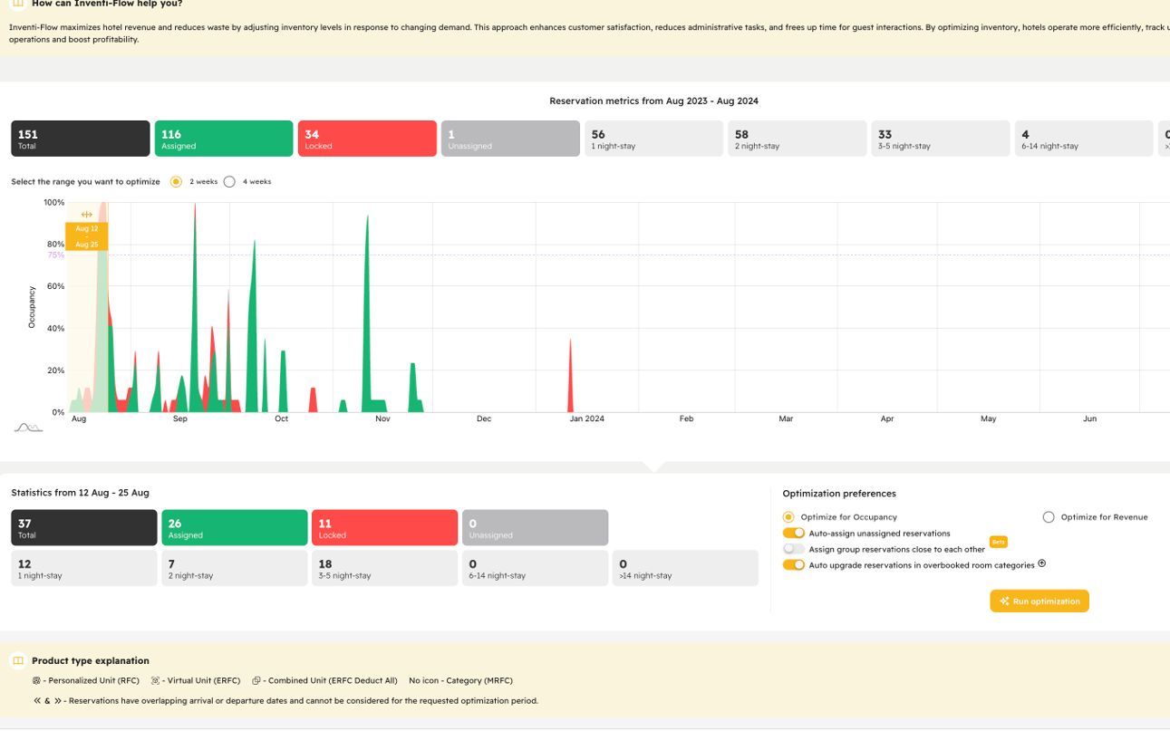Disable Auto-assign unassigned reservations toggle
Viewport: 1170px width, 731px height.
(794, 534)
